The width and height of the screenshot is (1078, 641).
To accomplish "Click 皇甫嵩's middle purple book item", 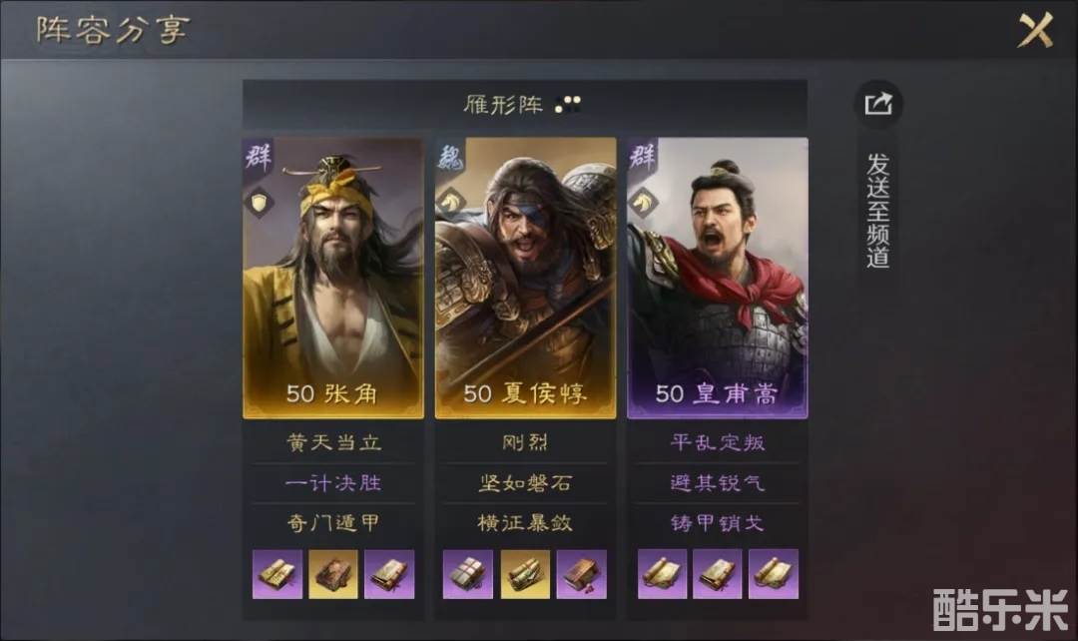I will pyautogui.click(x=717, y=573).
